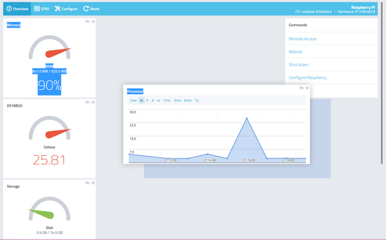Open settings gear in Storage widget

click(x=93, y=182)
